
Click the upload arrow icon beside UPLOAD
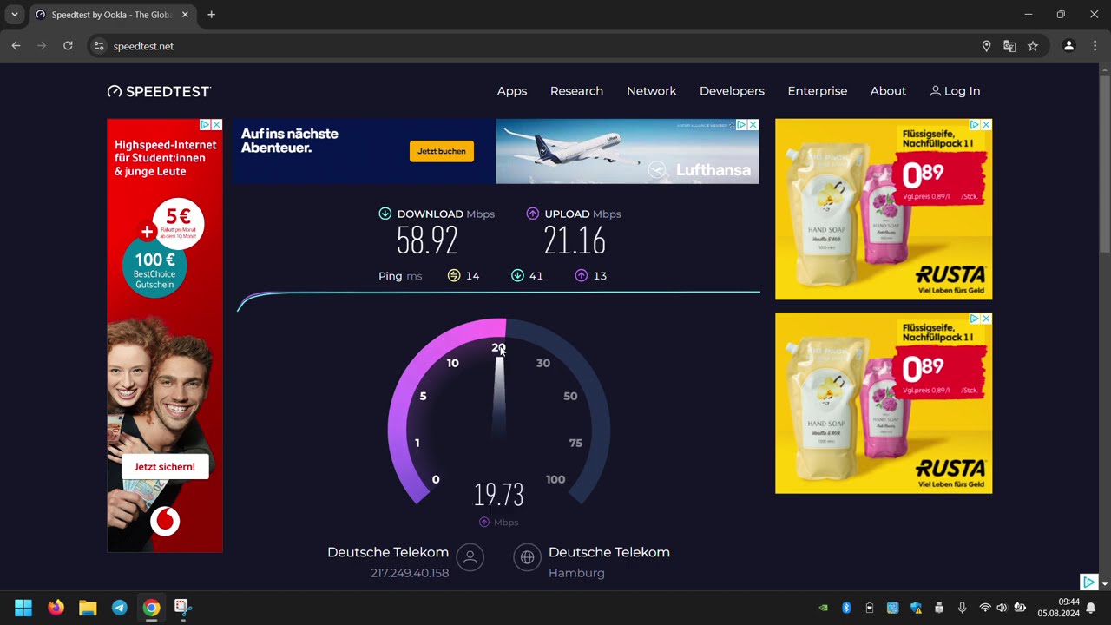[533, 214]
